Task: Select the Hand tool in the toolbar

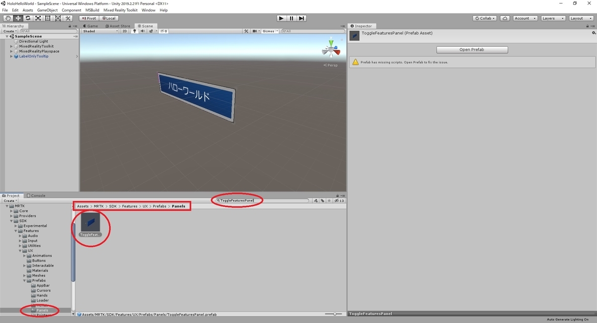Action: coord(7,18)
